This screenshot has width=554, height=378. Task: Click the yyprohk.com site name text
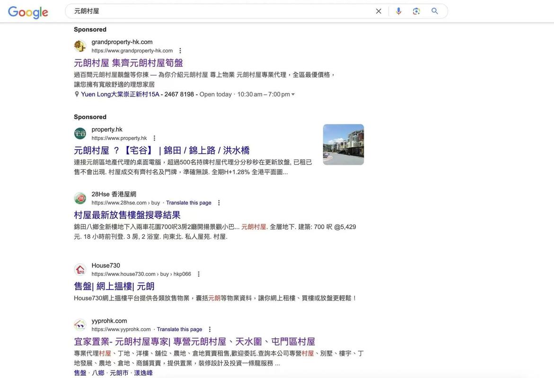pos(109,321)
